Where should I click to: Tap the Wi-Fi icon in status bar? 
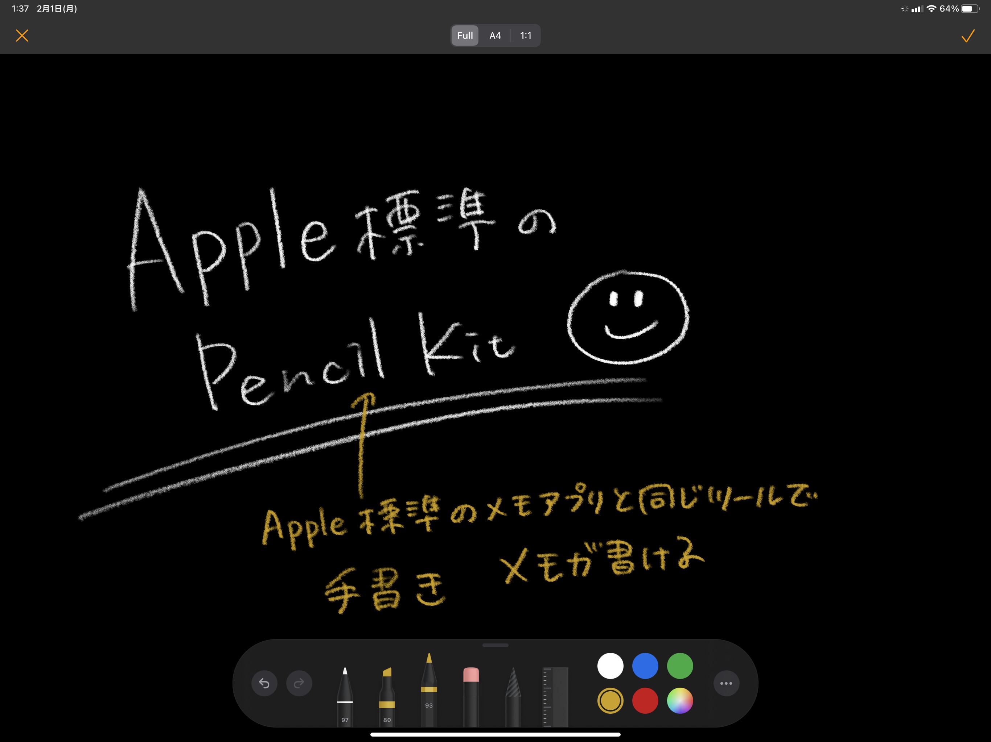point(932,8)
